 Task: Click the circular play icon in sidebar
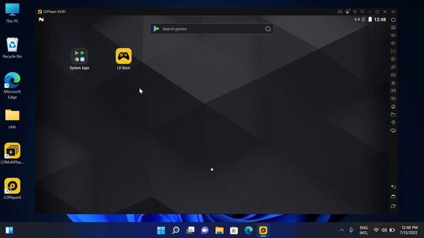pos(393,59)
